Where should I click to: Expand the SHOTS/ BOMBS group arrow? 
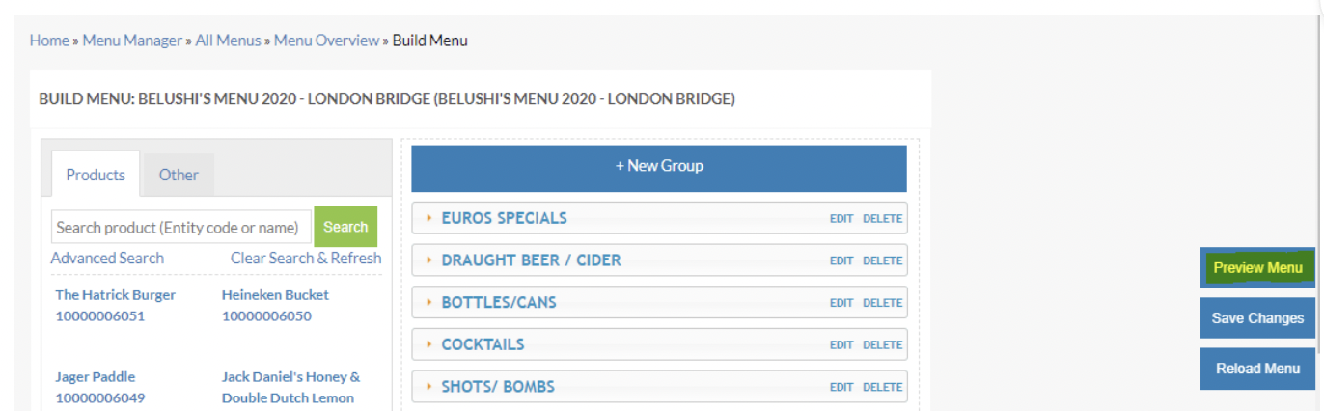pyautogui.click(x=428, y=387)
